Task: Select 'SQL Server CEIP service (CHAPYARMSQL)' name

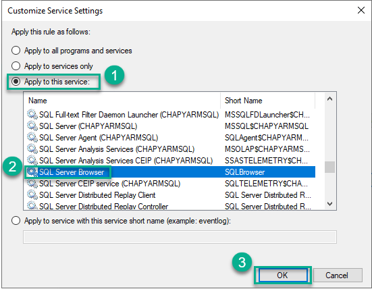Action: pos(109,184)
